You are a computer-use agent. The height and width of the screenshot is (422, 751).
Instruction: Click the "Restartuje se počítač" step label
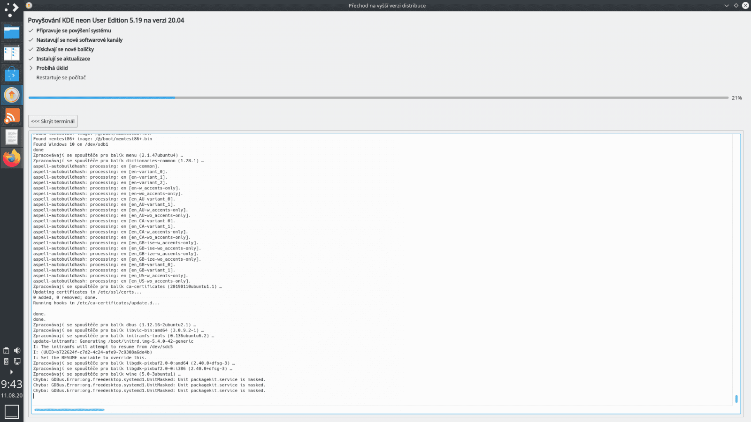[x=60, y=77]
